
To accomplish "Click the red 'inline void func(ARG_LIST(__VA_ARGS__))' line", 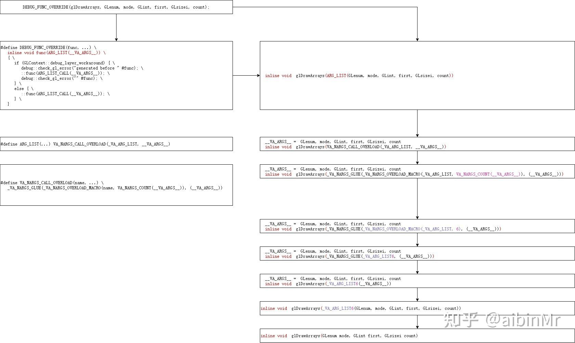I will point(56,53).
